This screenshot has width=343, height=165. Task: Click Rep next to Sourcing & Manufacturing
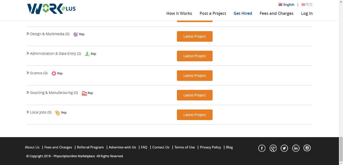[90, 93]
